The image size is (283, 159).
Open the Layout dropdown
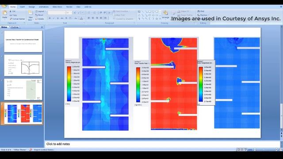(x=40, y=11)
